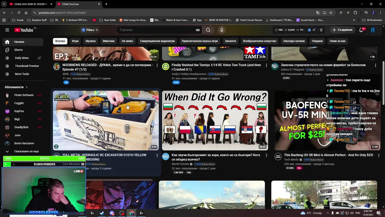Open the N channel avatar menu
385x217 pixels.
pos(373,30)
